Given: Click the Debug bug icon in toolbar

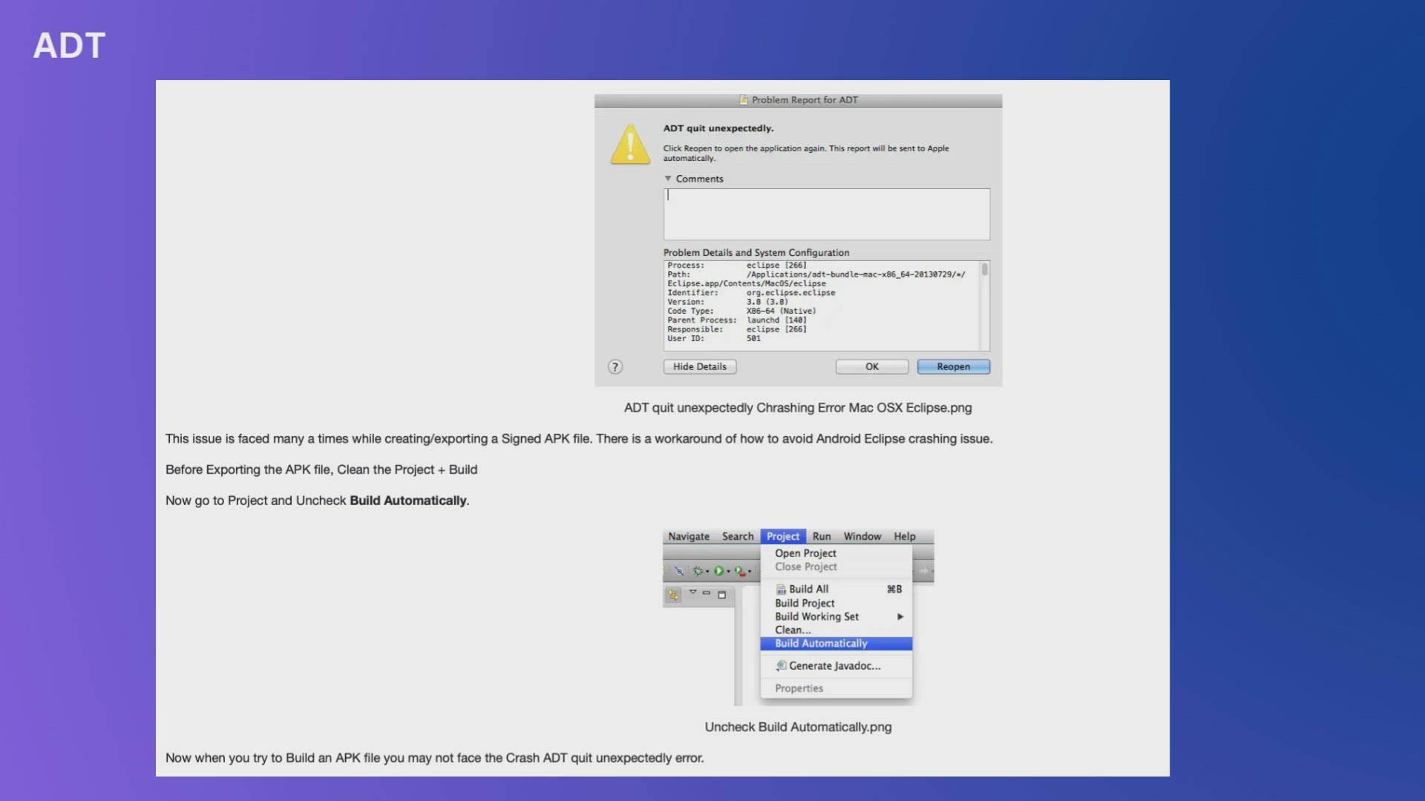Looking at the screenshot, I should click(698, 571).
